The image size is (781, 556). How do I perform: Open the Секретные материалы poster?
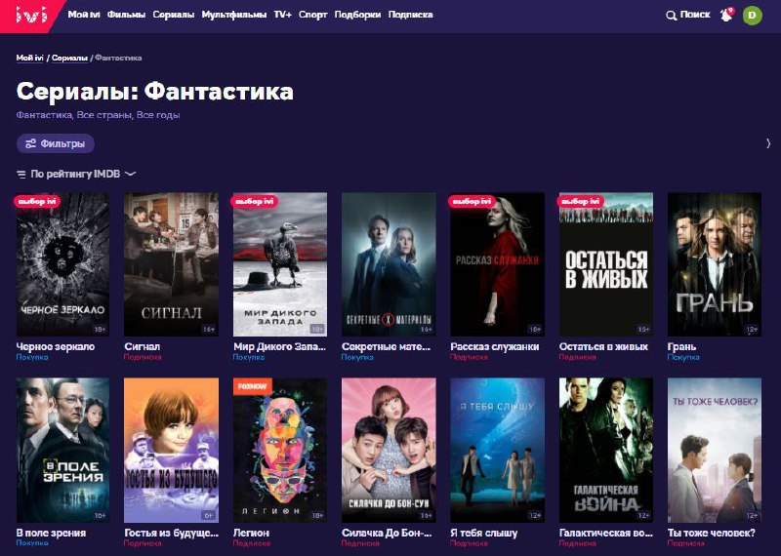(389, 264)
